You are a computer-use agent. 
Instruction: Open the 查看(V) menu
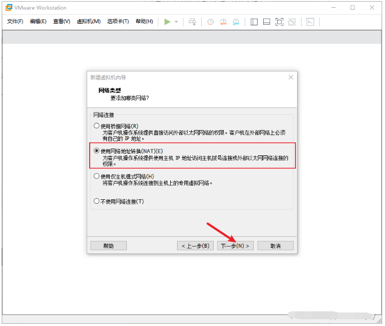tap(61, 21)
